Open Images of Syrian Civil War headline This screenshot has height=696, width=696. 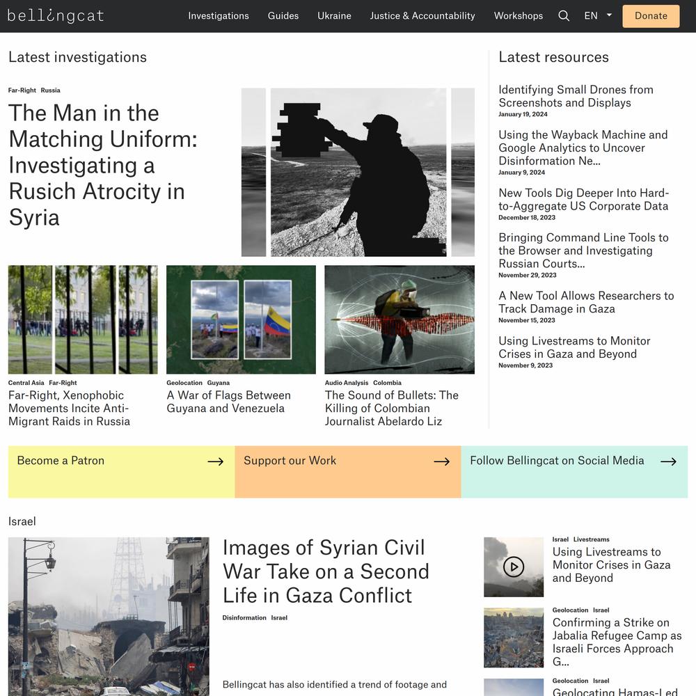(326, 571)
